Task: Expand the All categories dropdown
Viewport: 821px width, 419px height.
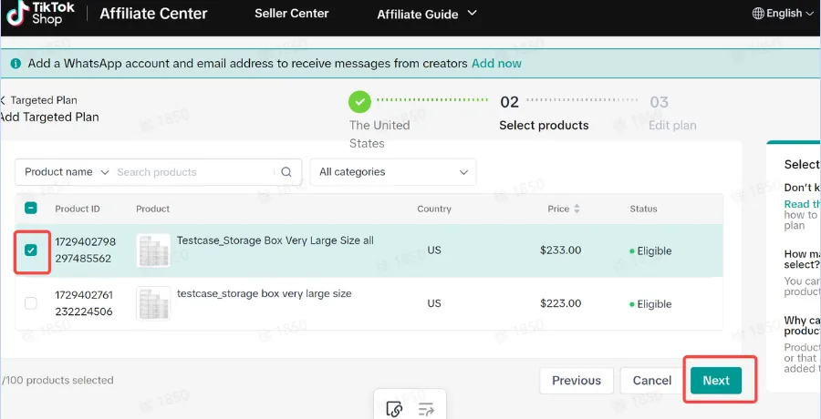Action: coord(392,172)
